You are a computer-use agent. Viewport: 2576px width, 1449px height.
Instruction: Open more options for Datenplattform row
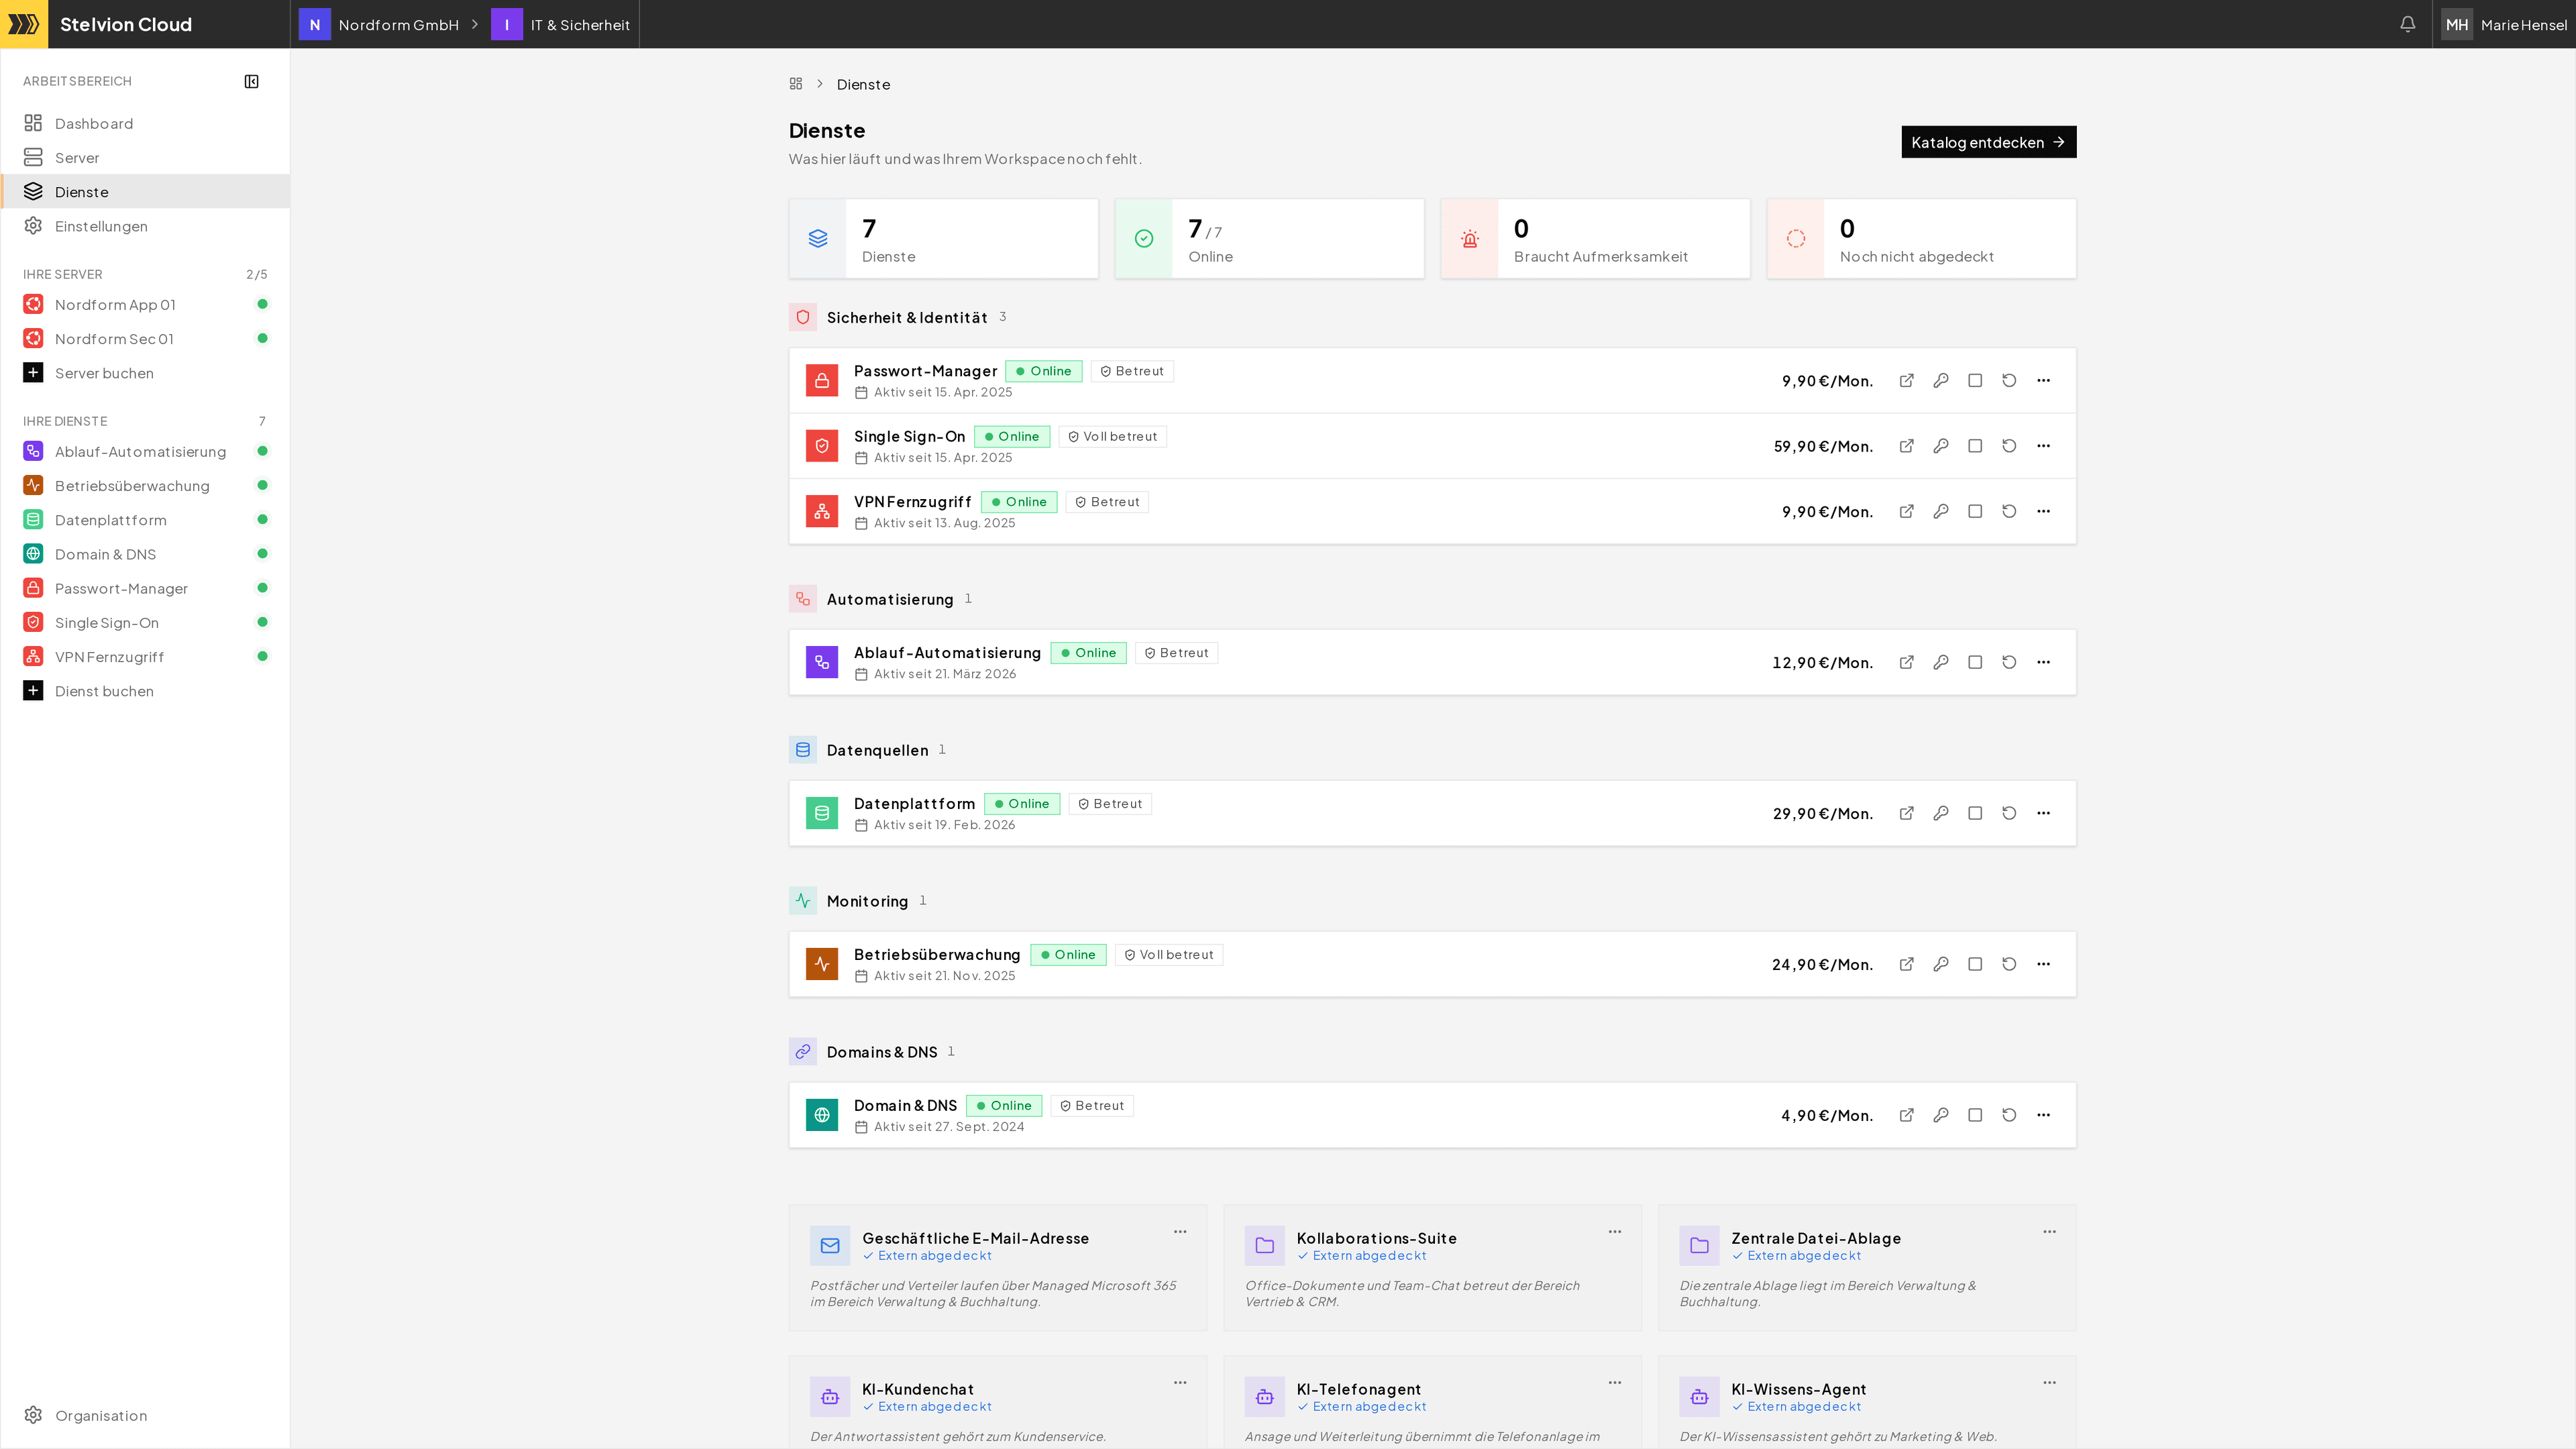click(x=2043, y=813)
